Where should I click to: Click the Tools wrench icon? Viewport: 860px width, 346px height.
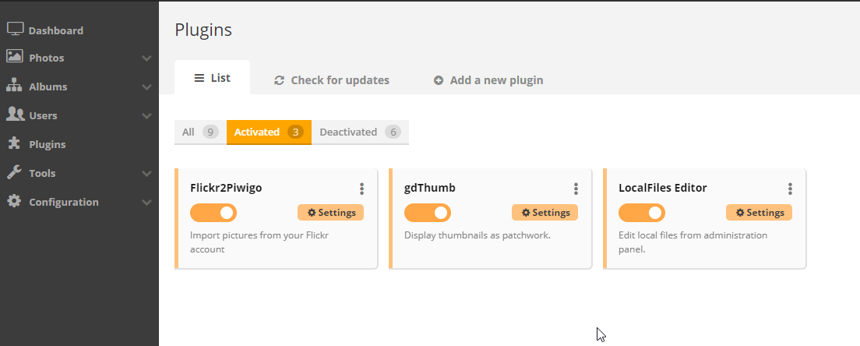14,172
